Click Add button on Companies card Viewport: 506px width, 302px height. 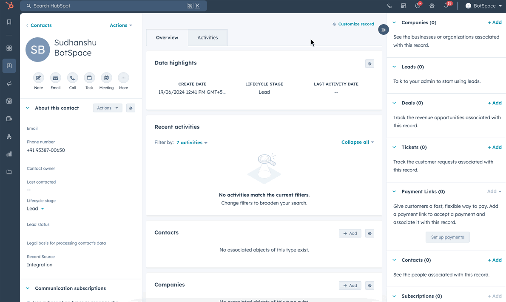point(350,285)
